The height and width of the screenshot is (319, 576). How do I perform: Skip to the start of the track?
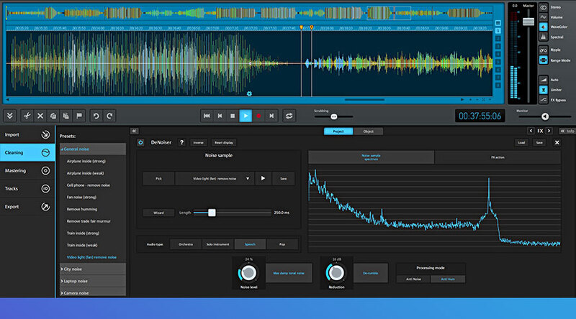pos(206,115)
